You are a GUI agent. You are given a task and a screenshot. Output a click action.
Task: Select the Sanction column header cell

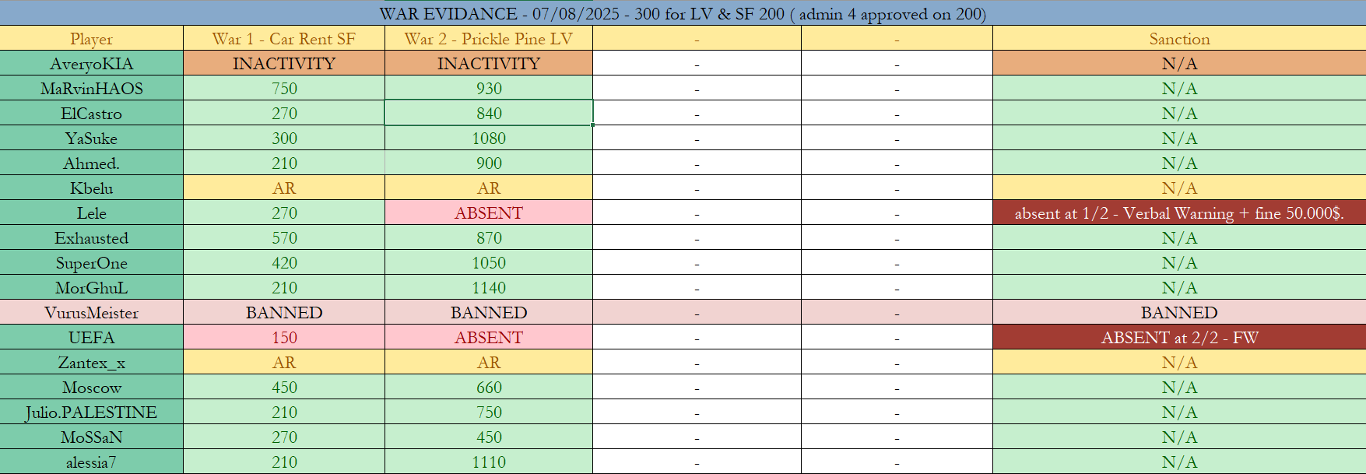click(x=1179, y=39)
